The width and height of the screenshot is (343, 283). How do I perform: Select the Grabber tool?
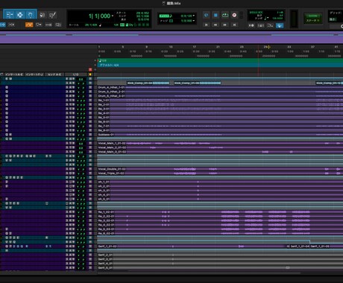click(31, 15)
